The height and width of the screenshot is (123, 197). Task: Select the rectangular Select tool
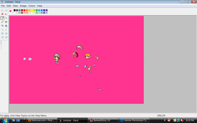[x=6, y=10]
